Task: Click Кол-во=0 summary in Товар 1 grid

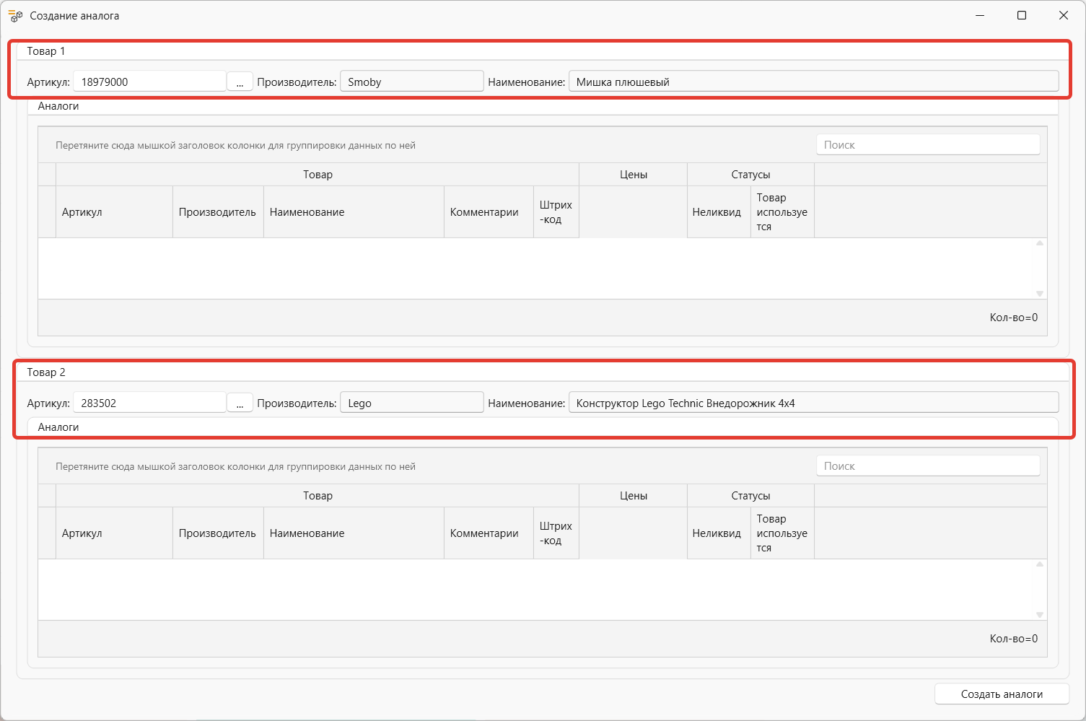Action: click(x=1013, y=318)
